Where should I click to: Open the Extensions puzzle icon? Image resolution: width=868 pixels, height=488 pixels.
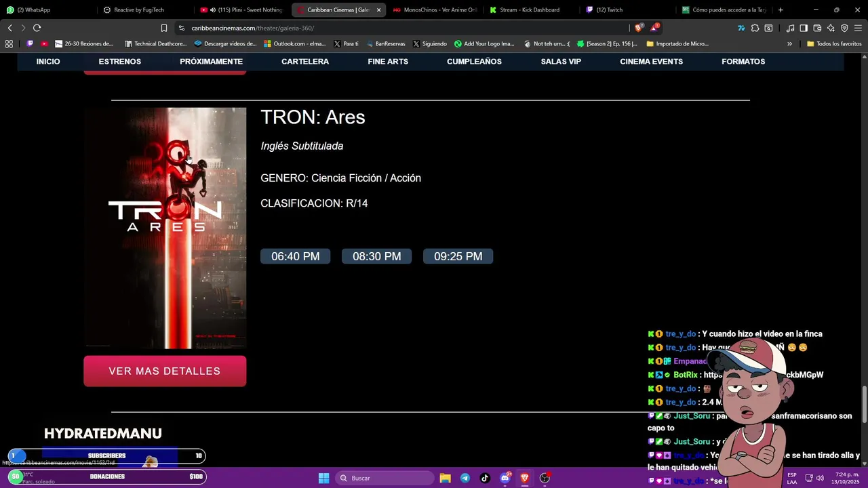pos(755,28)
